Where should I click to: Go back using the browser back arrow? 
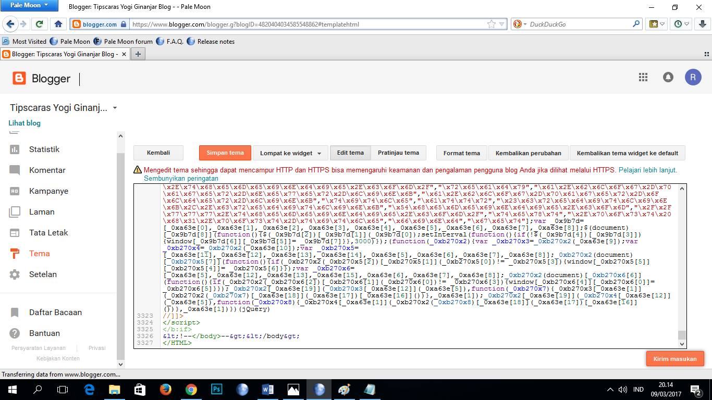tap(10, 24)
